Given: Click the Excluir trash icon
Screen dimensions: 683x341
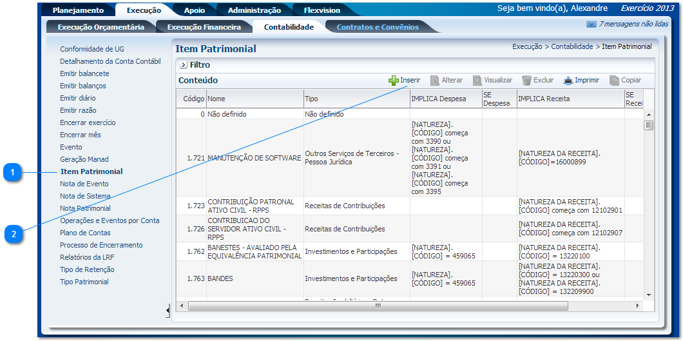Looking at the screenshot, I should pos(526,81).
